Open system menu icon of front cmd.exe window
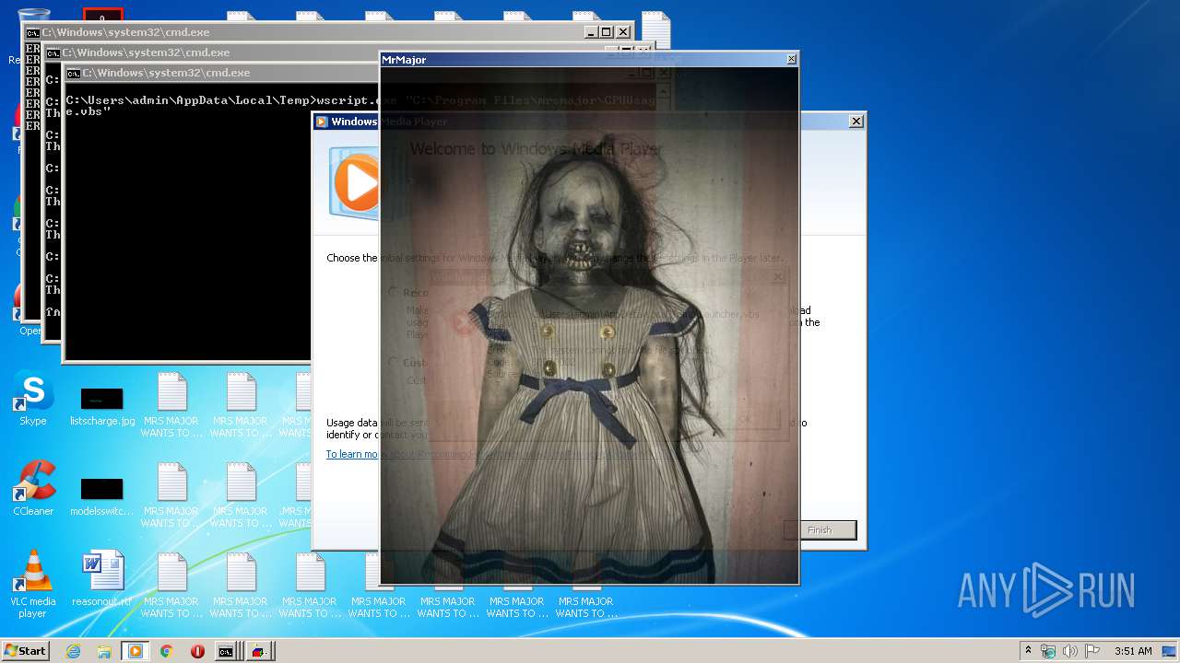Screen dimensions: 1180x663 click(73, 73)
